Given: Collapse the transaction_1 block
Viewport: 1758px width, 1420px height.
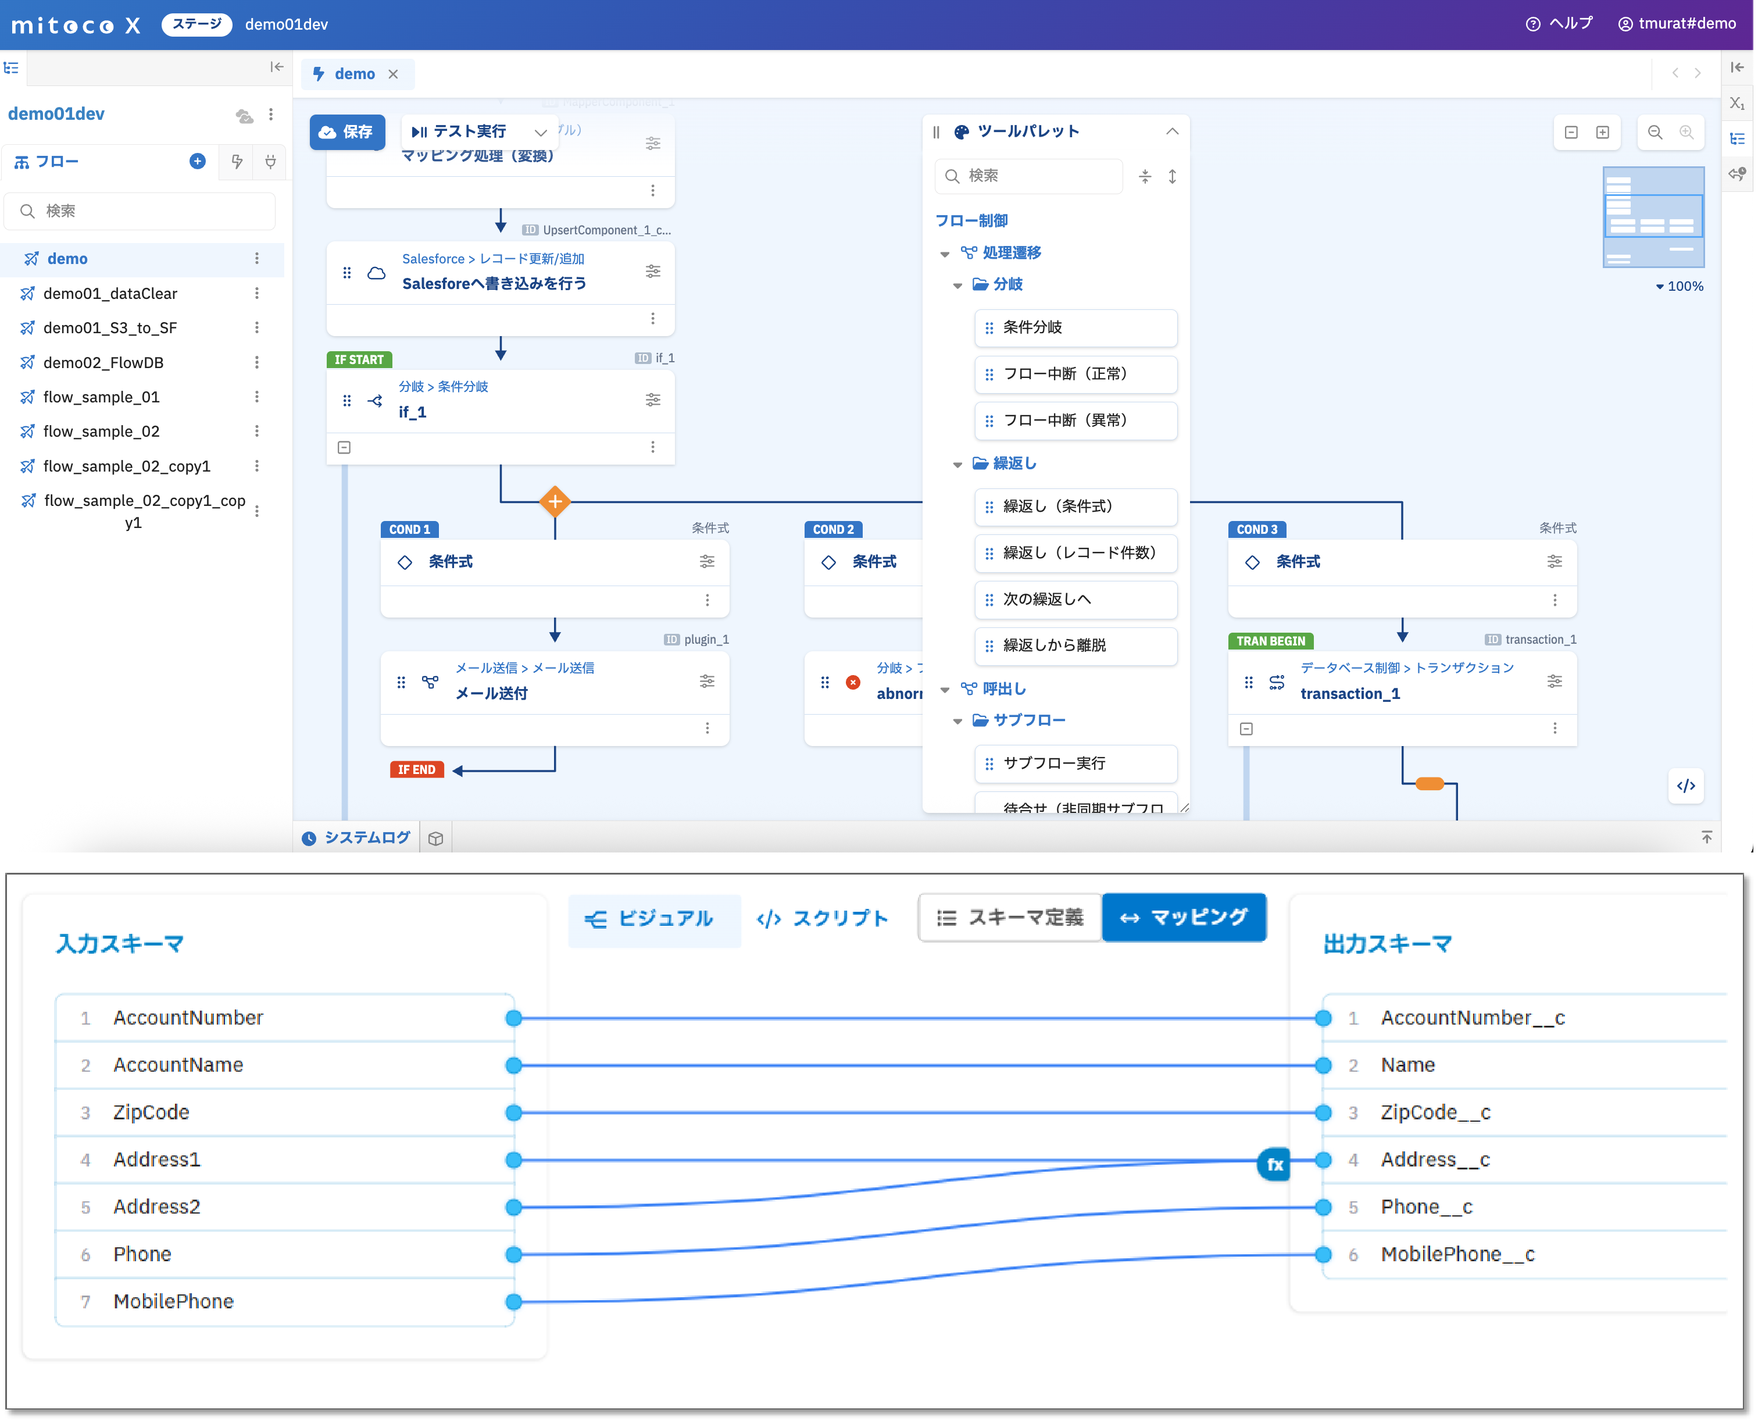Looking at the screenshot, I should [1247, 729].
